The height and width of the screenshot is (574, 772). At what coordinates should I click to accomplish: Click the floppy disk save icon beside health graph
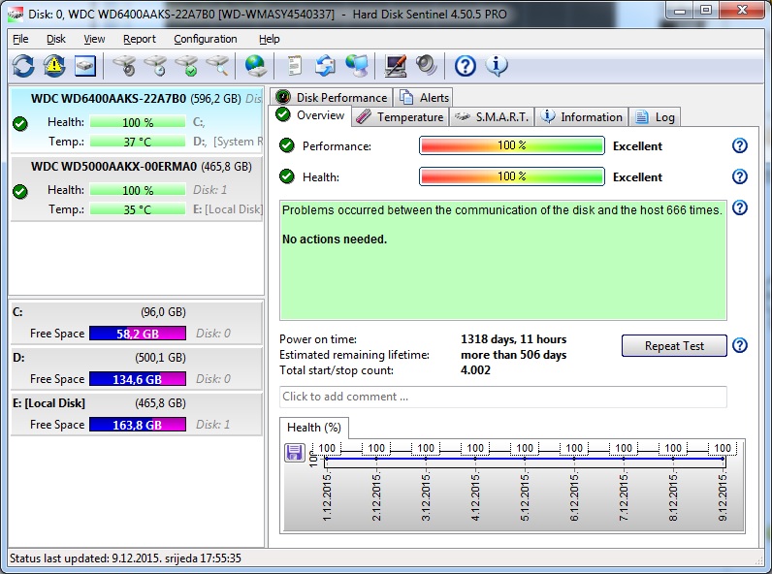pos(294,453)
